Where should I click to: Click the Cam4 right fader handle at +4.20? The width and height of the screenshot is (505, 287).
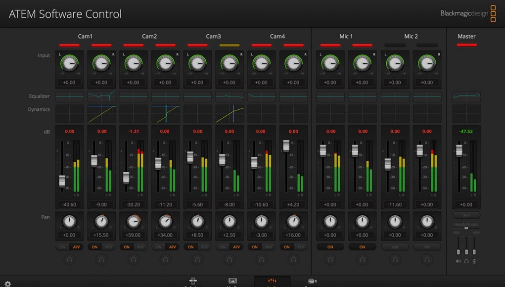tap(286, 146)
